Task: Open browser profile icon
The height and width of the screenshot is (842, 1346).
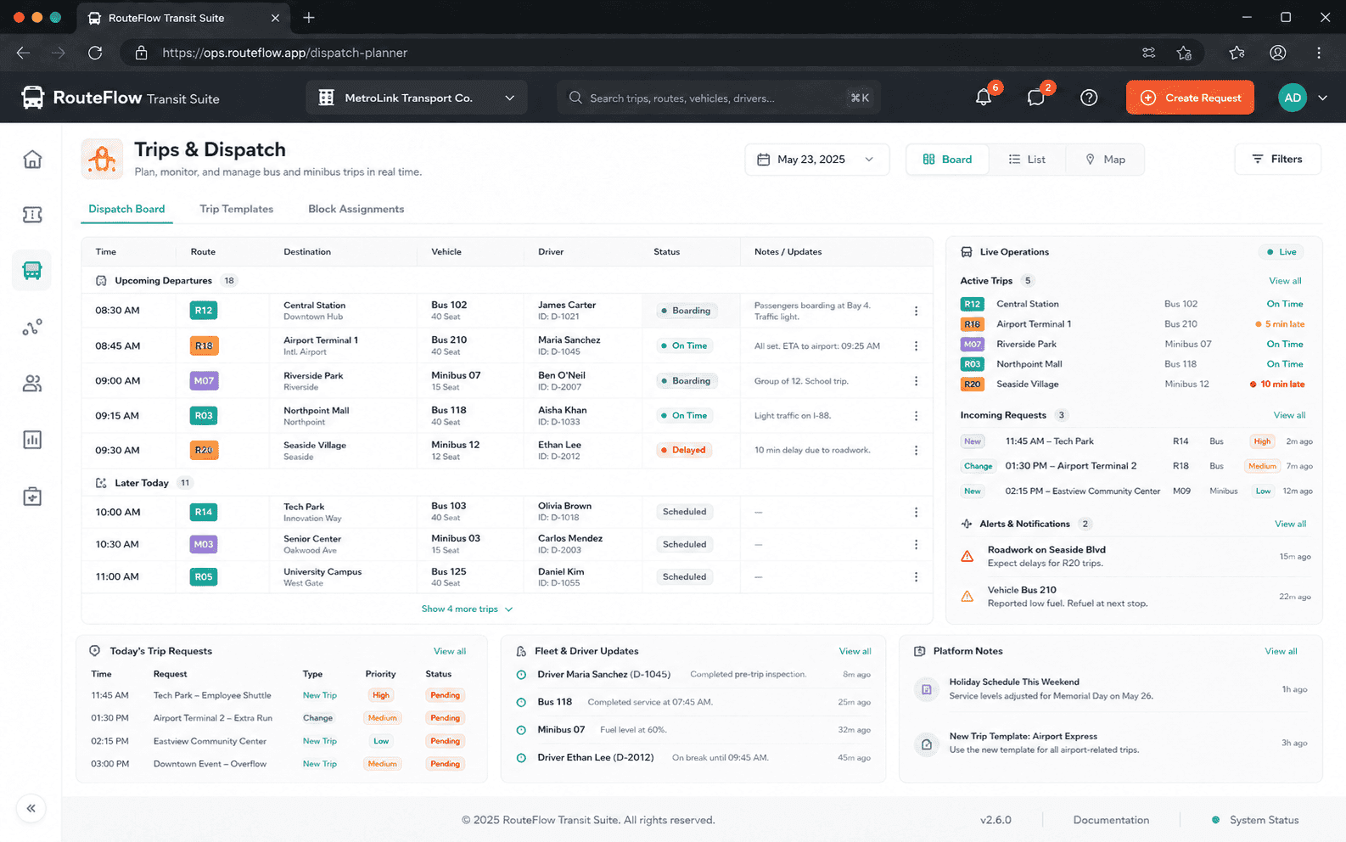Action: pyautogui.click(x=1277, y=53)
